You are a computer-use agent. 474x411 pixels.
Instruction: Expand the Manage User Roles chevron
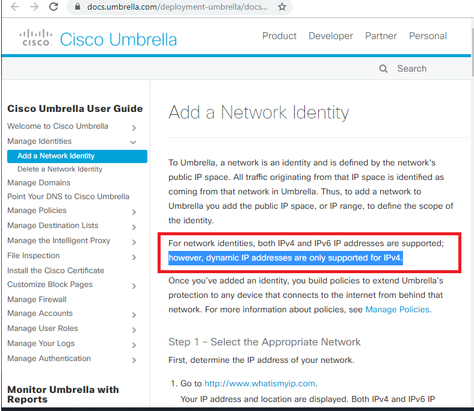click(134, 330)
